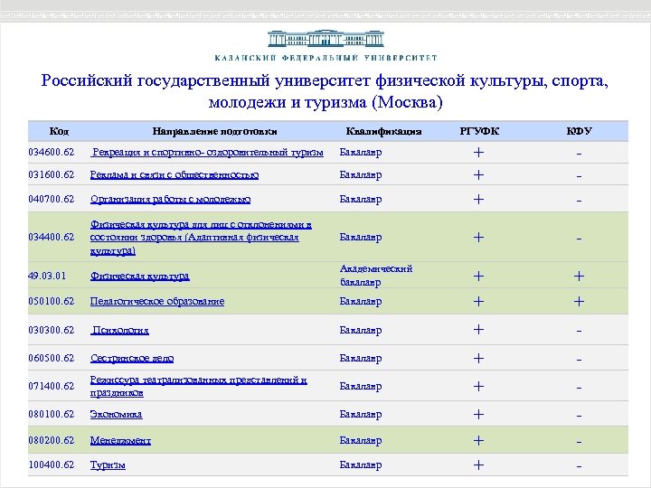651x488 pixels.
Task: Click the КФУ column header
Action: pyautogui.click(x=579, y=131)
